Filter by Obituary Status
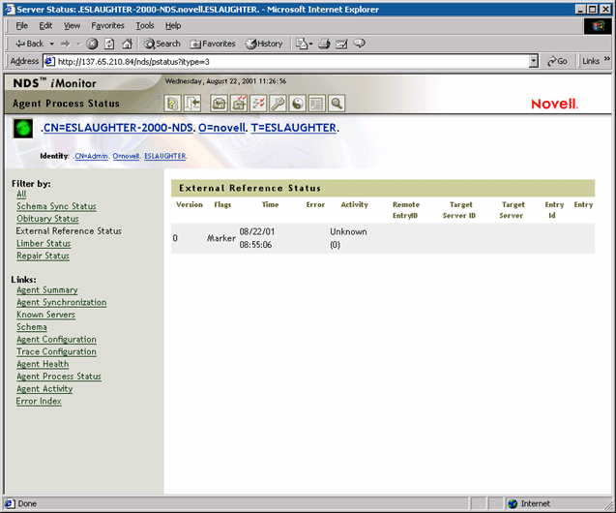 (47, 219)
